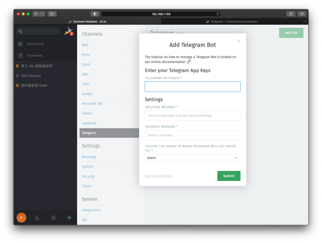Image resolution: width=322 pixels, height=243 pixels.
Task: Toggle the Safari sidebar
Action: 52,14
